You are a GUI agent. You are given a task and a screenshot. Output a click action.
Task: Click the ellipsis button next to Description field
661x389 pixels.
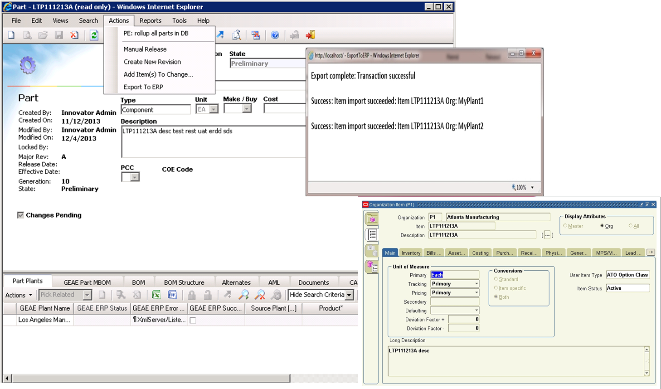point(548,235)
